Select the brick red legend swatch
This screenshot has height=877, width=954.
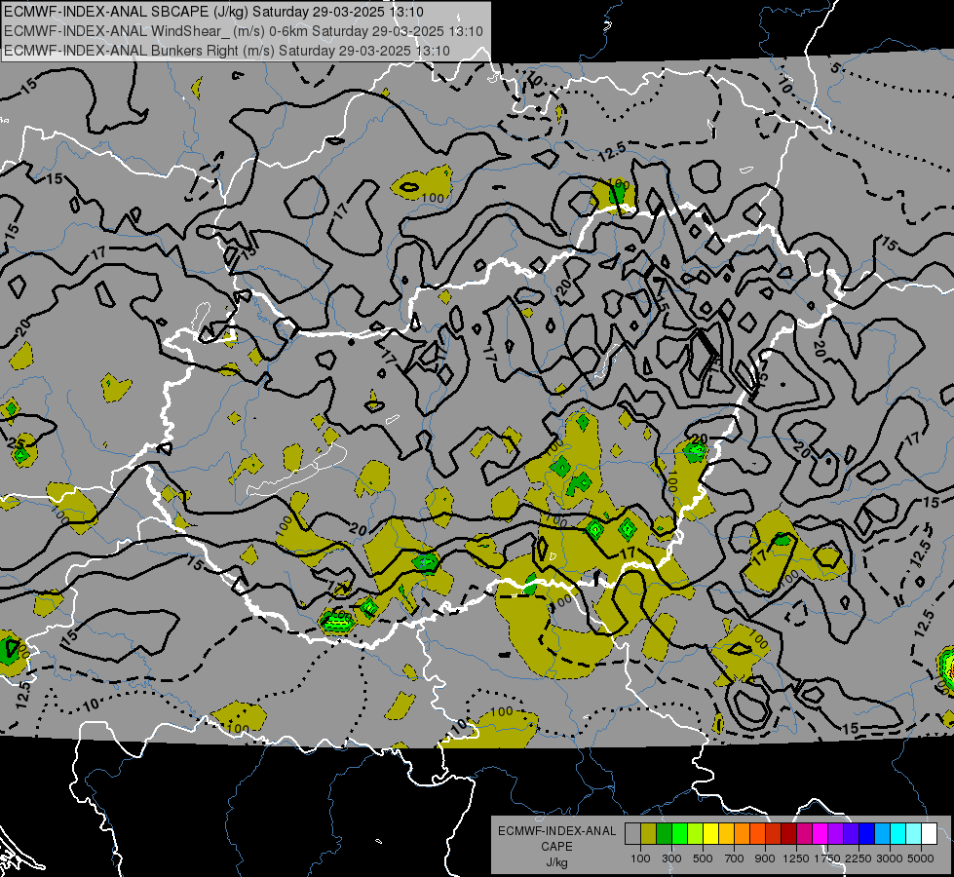pyautogui.click(x=774, y=833)
